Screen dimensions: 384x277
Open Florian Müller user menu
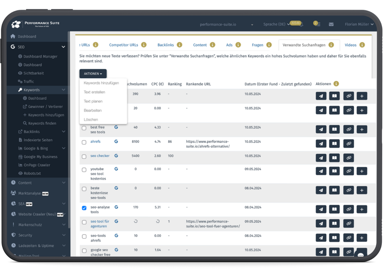pyautogui.click(x=359, y=24)
